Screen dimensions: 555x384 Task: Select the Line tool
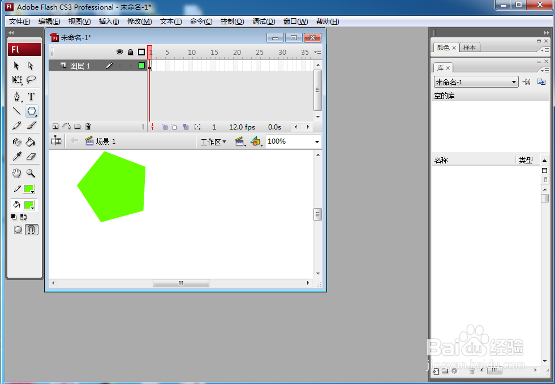pos(16,111)
